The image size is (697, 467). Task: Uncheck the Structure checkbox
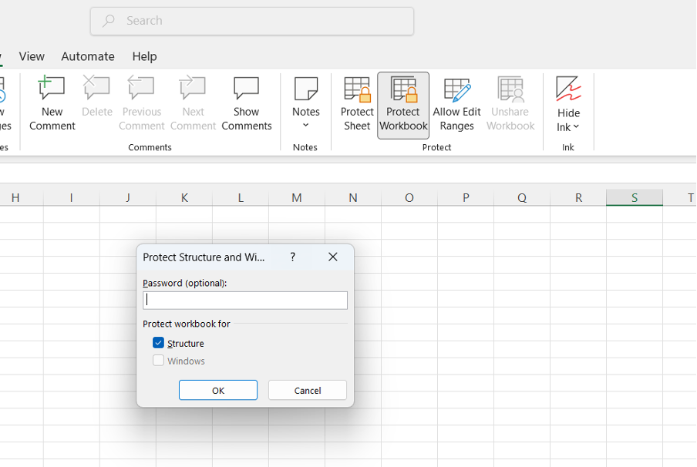click(x=159, y=343)
